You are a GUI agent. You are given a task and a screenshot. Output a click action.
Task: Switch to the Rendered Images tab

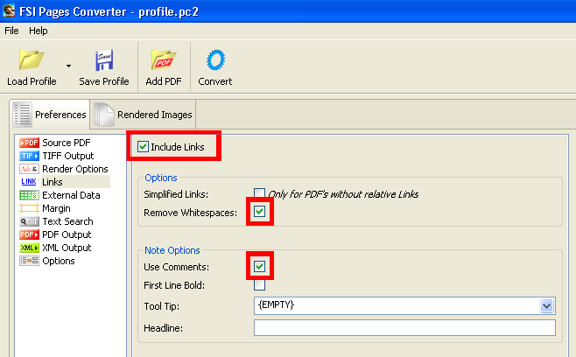(x=144, y=115)
